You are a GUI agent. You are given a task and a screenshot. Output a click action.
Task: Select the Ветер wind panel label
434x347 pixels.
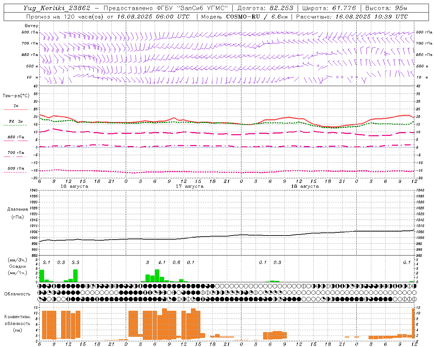pos(32,26)
